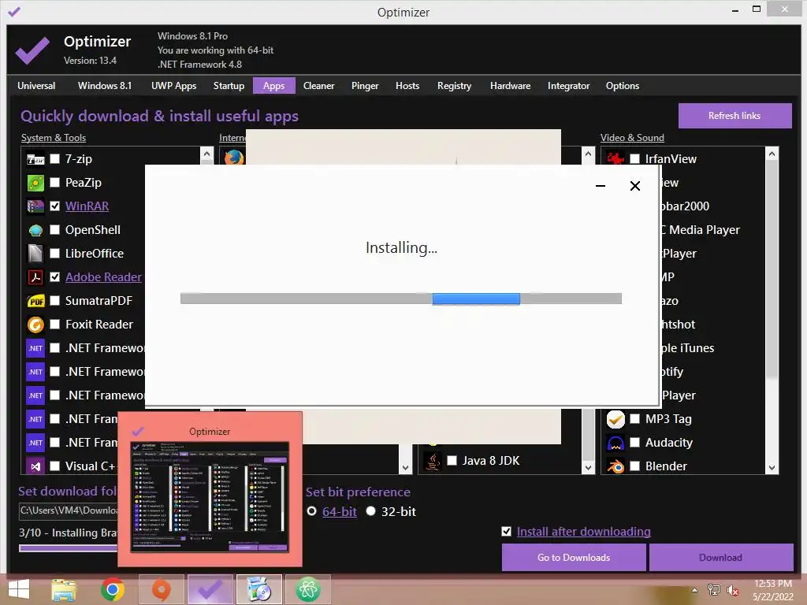Check the PeaZip checkbox
Image resolution: width=807 pixels, height=605 pixels.
click(54, 183)
